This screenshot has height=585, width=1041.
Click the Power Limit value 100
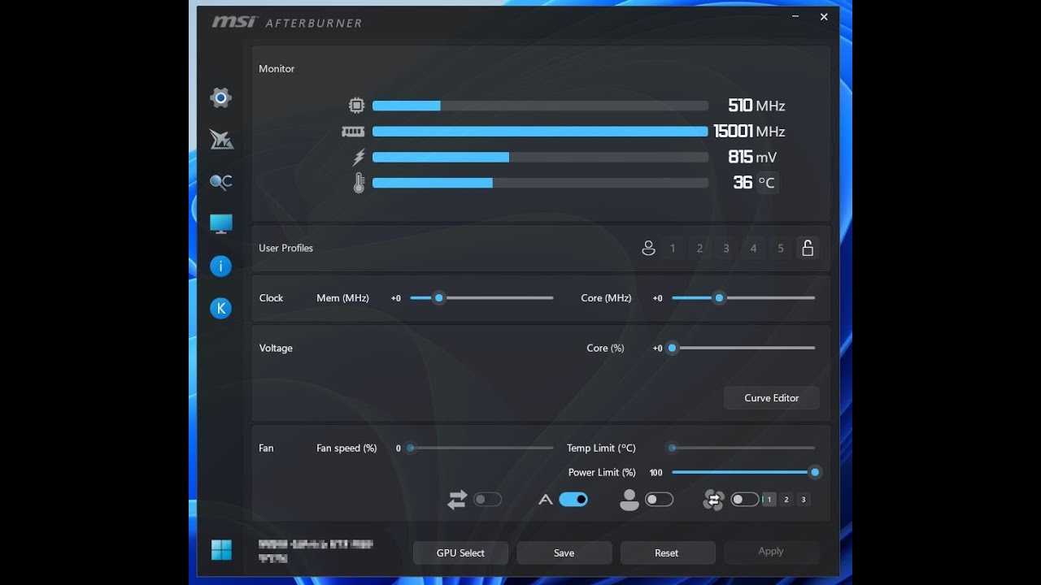click(x=656, y=473)
